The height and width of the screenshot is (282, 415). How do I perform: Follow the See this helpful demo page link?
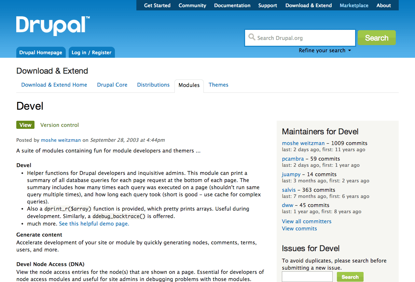pyautogui.click(x=94, y=224)
